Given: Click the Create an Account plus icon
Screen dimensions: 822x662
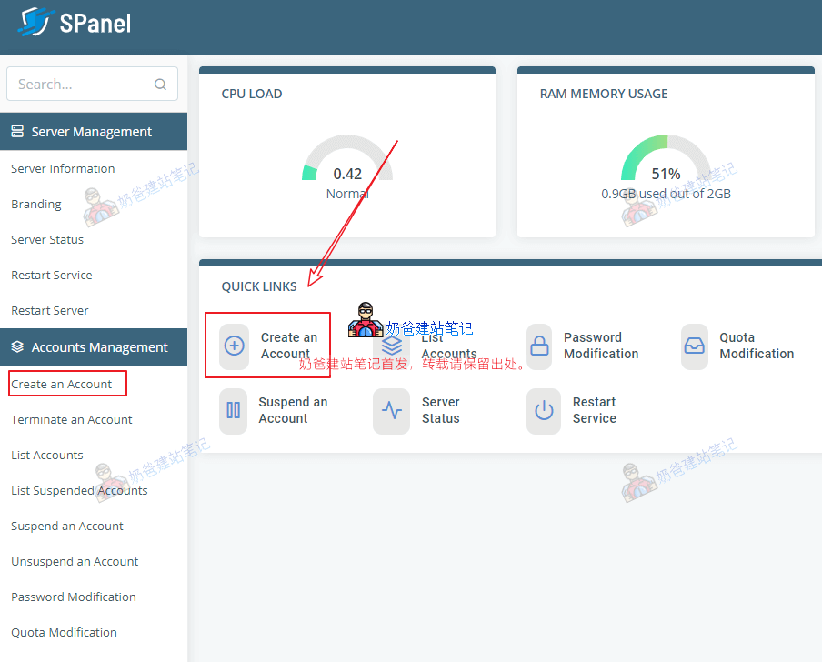Looking at the screenshot, I should pos(235,346).
